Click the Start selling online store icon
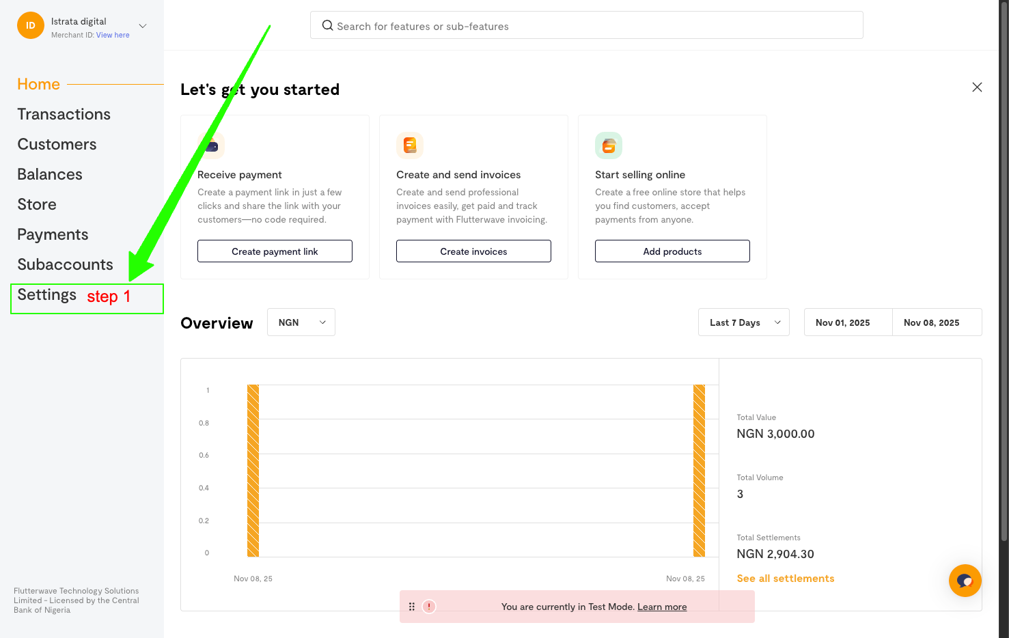The width and height of the screenshot is (1009, 638). pyautogui.click(x=609, y=145)
